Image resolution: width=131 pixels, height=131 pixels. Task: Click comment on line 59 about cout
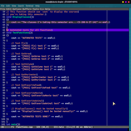[42, 12]
